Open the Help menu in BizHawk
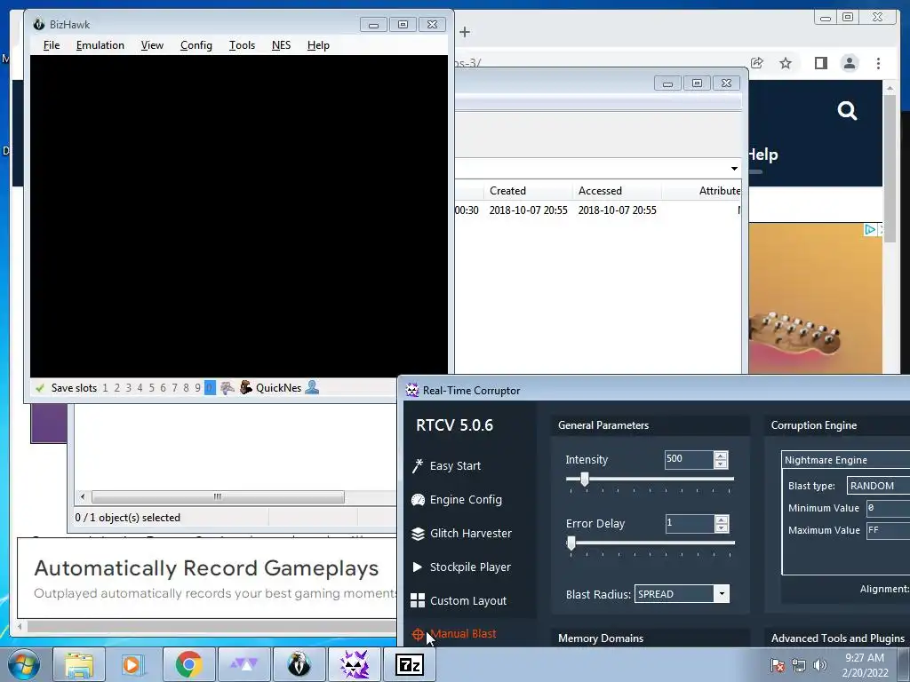This screenshot has height=682, width=910. click(318, 45)
